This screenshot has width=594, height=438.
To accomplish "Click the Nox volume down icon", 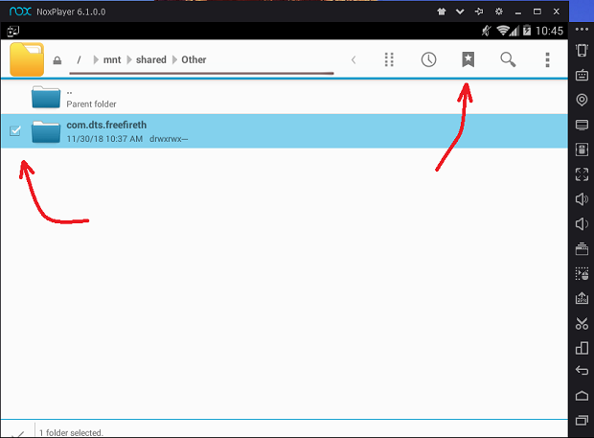I will [582, 223].
